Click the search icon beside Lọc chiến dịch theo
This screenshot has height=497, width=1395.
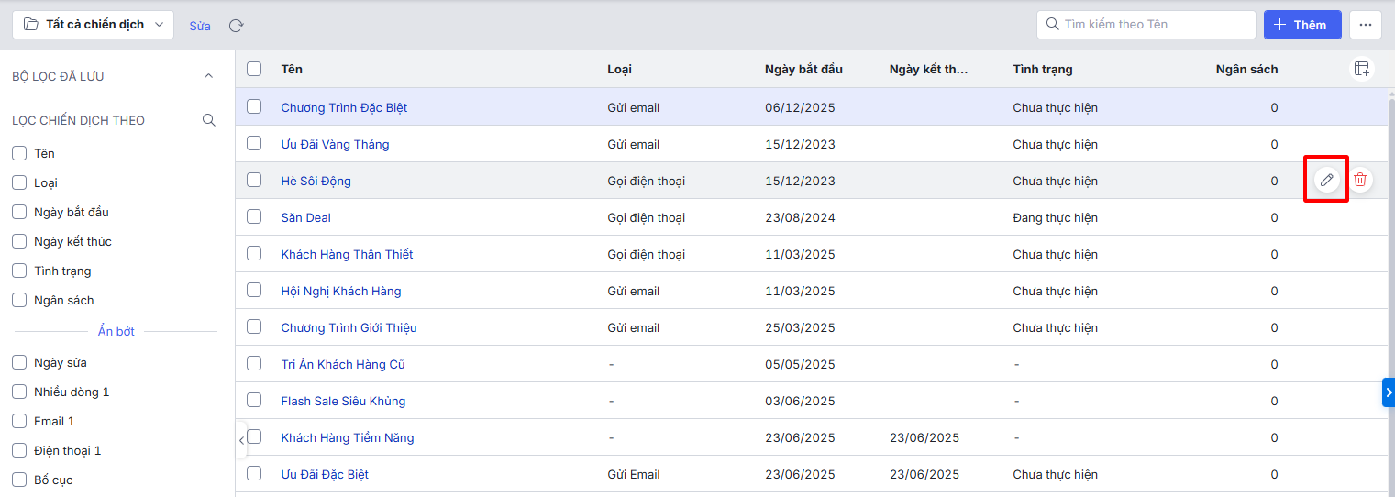point(209,120)
